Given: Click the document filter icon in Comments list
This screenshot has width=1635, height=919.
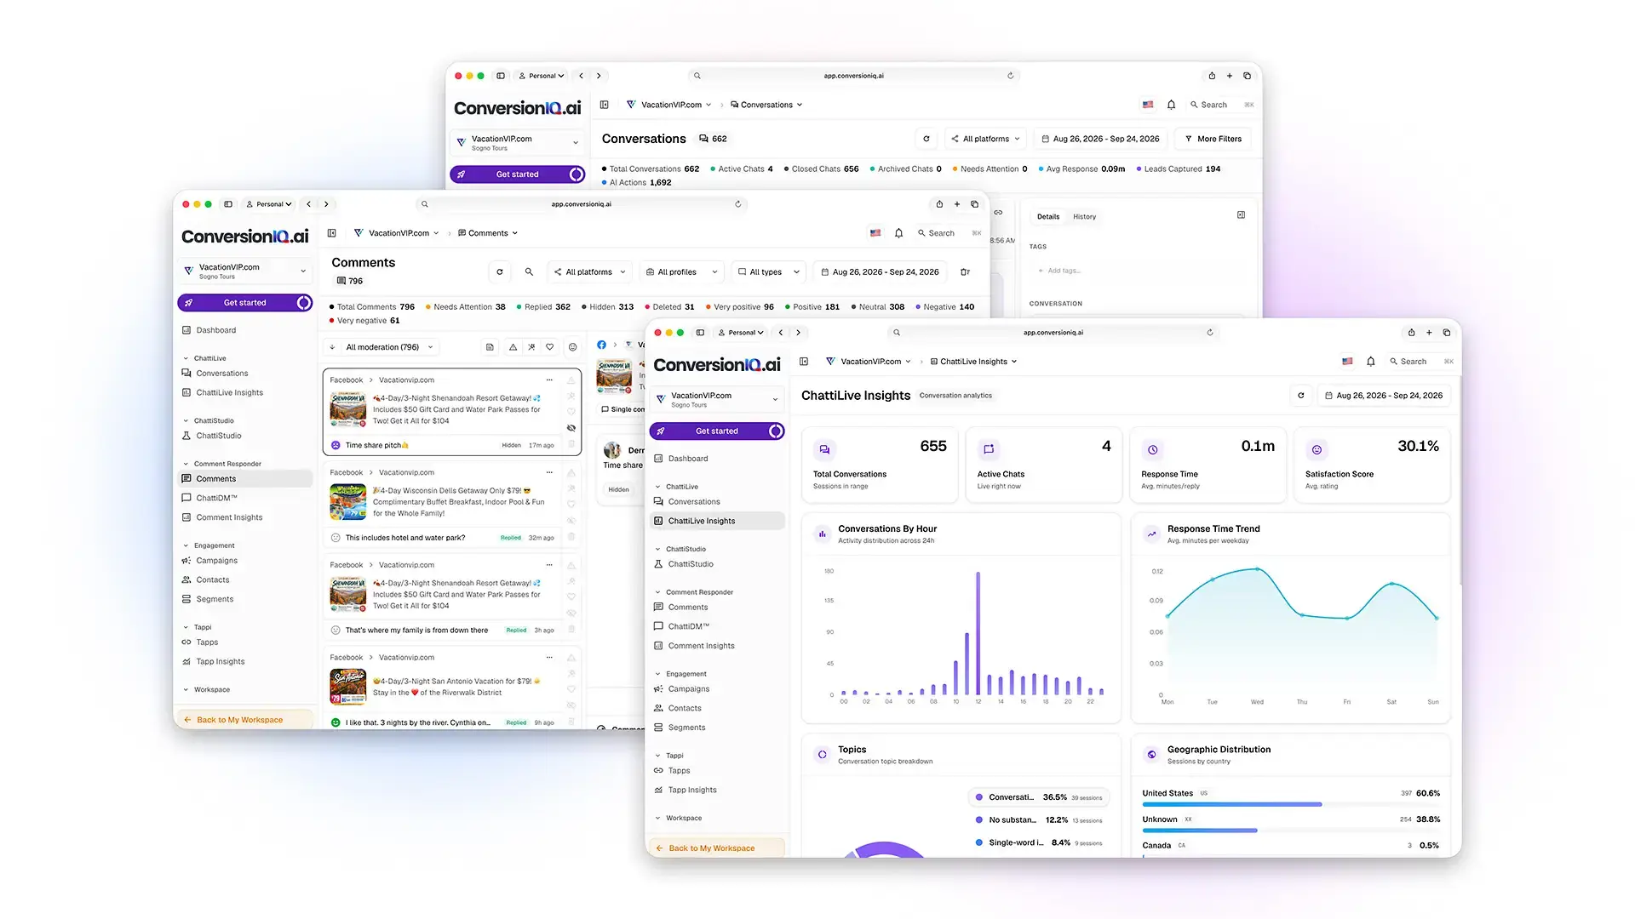Looking at the screenshot, I should pyautogui.click(x=490, y=347).
